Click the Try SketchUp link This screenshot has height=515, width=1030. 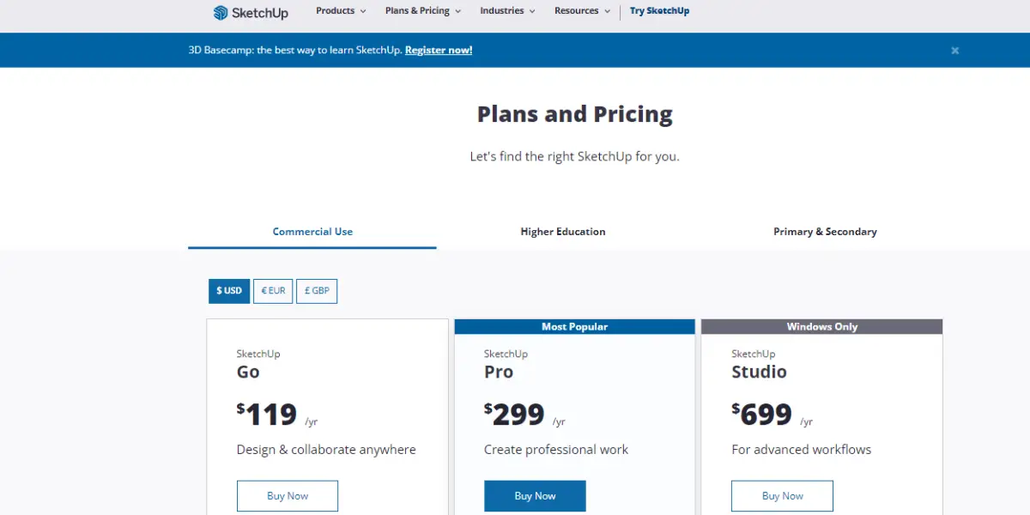click(659, 11)
